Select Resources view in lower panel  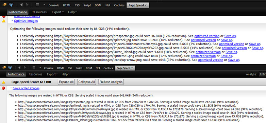35,74
